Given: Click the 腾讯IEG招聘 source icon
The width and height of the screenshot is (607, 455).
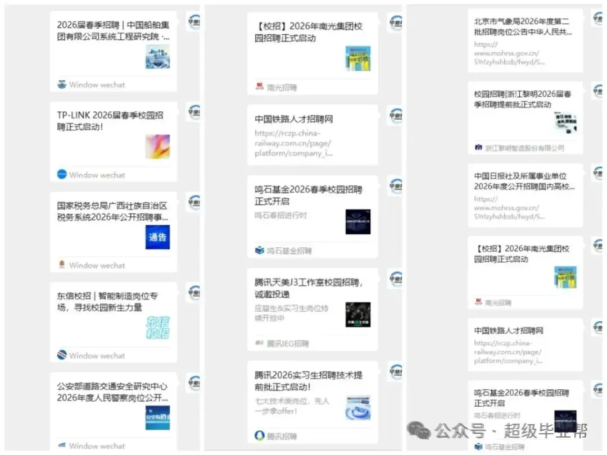Looking at the screenshot, I should [x=259, y=343].
